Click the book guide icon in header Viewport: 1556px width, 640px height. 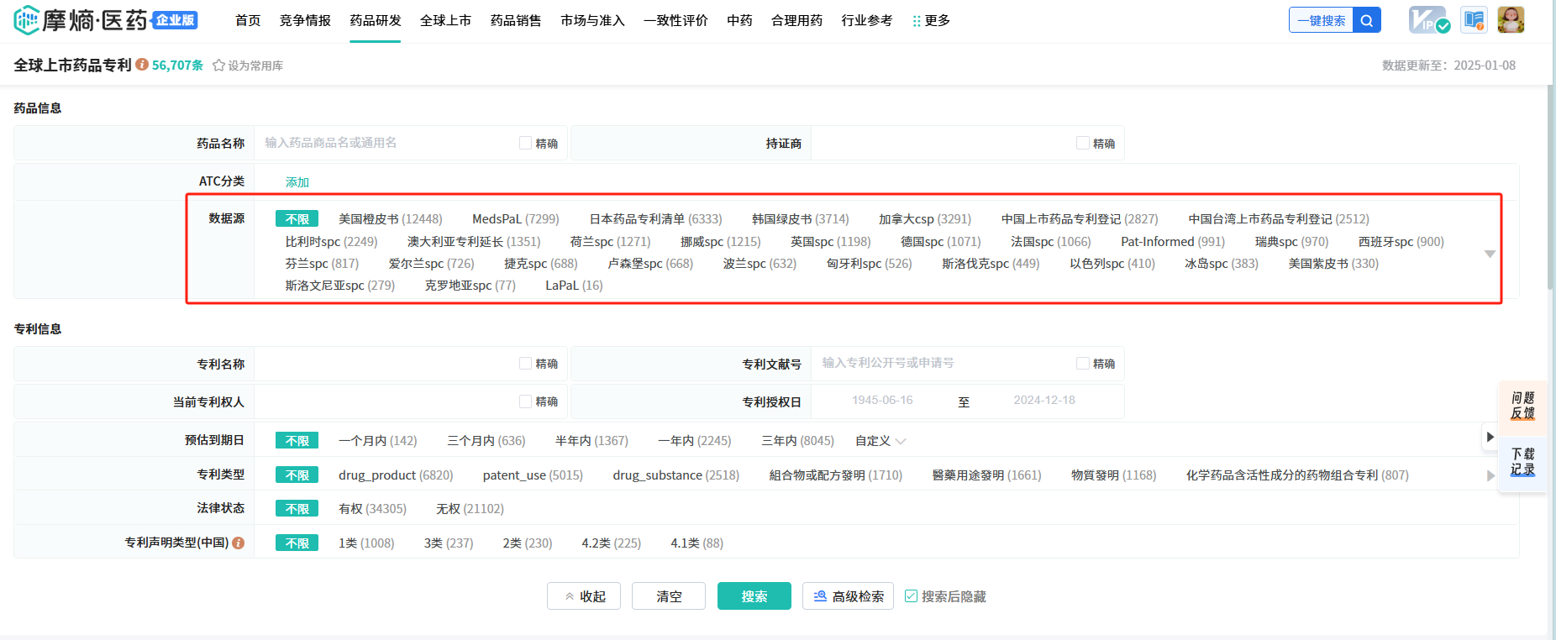coord(1474,20)
